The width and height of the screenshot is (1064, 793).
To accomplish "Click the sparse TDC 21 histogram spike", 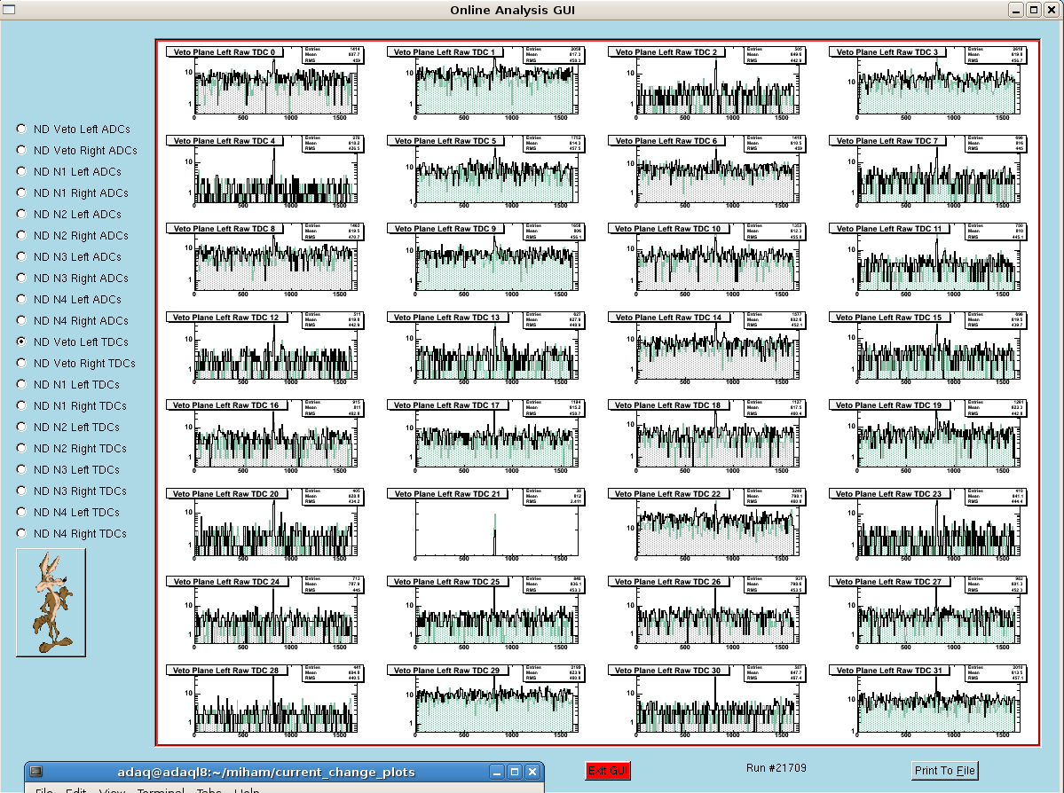I will [x=494, y=536].
